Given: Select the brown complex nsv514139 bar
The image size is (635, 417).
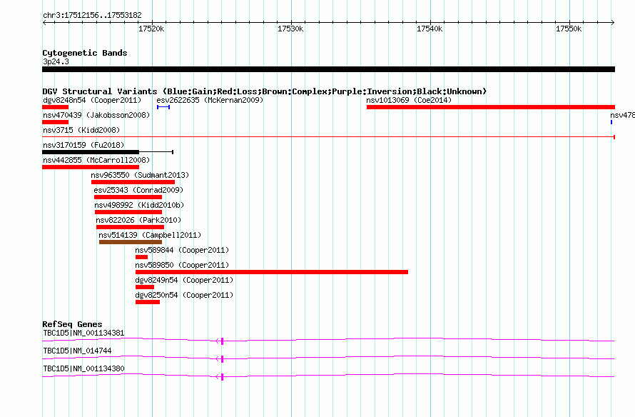Looking at the screenshot, I should [x=131, y=242].
